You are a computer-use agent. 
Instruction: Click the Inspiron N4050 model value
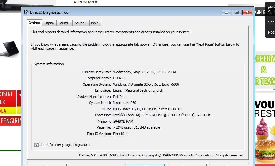(x=125, y=103)
